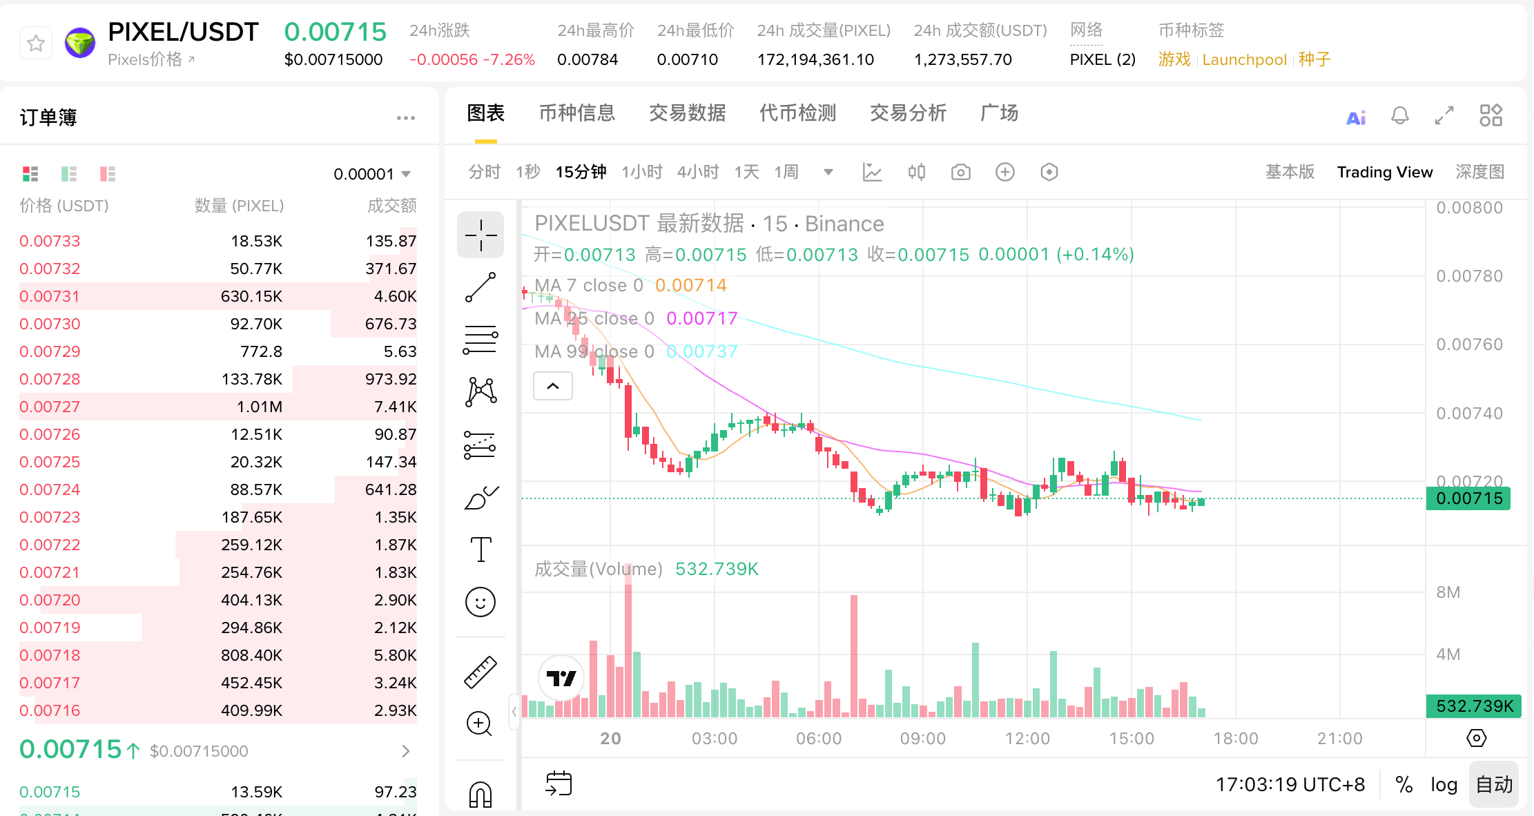
Task: Open the AI assistant icon
Action: [x=1356, y=117]
